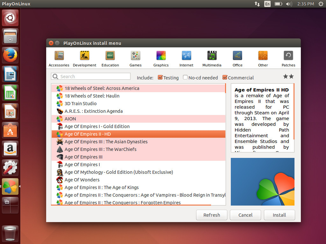
Task: Enable the No-cd needed checkbox
Action: (x=185, y=78)
